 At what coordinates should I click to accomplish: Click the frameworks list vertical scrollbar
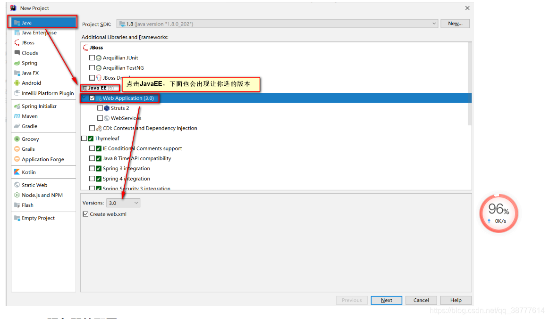point(470,84)
